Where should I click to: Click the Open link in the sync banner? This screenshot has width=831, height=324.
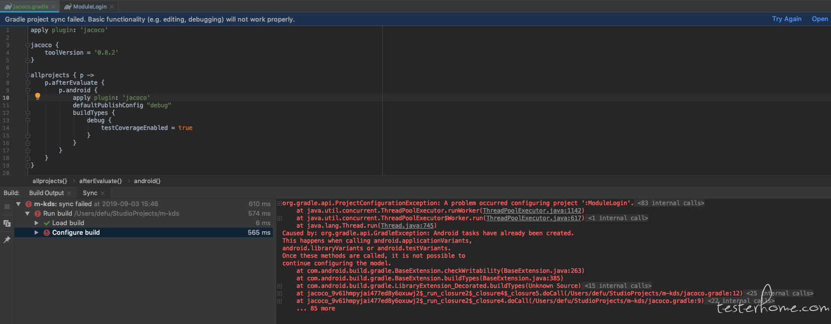click(820, 19)
